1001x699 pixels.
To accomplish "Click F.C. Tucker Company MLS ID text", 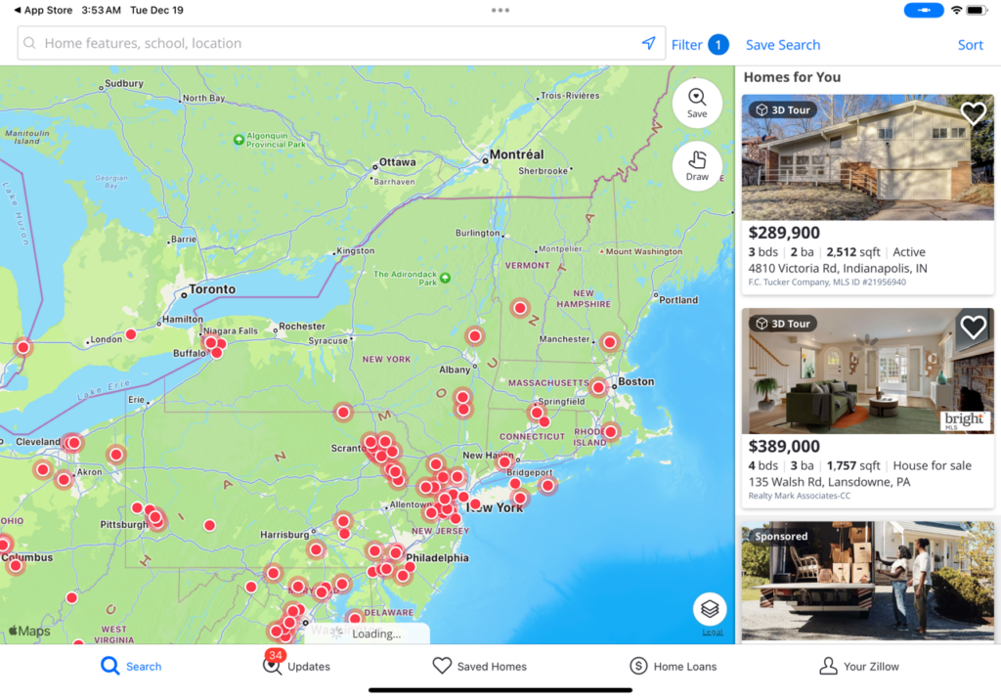I will tap(827, 283).
